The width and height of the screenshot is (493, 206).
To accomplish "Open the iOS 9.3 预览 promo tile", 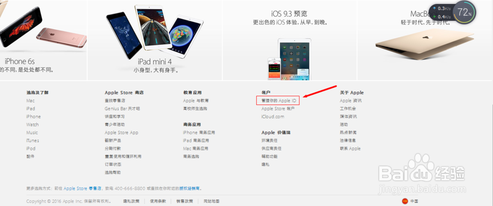I will click(289, 40).
